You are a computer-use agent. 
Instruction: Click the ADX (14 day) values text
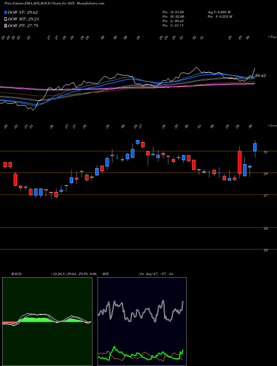tap(156, 274)
